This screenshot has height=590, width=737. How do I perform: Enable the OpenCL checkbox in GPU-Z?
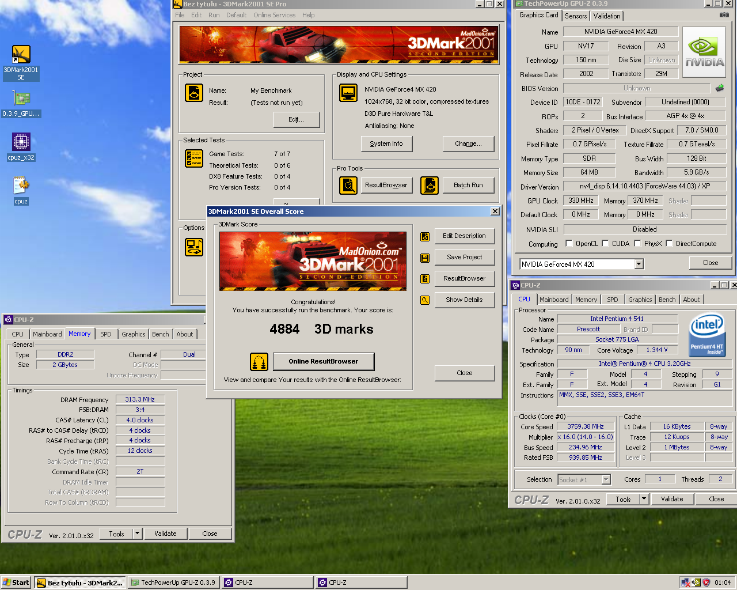[569, 244]
